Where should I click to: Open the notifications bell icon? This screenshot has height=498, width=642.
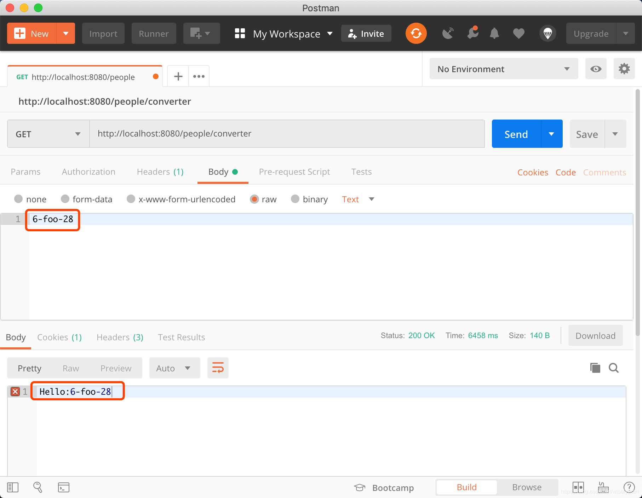click(x=494, y=34)
